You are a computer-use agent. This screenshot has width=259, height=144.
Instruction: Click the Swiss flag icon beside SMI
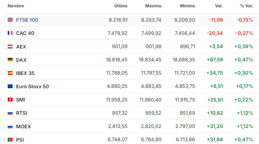click(x=10, y=100)
